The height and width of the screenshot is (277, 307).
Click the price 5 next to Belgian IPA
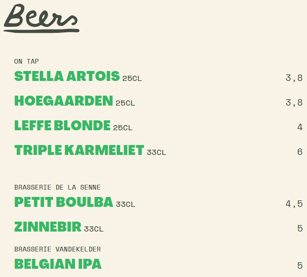pyautogui.click(x=300, y=266)
